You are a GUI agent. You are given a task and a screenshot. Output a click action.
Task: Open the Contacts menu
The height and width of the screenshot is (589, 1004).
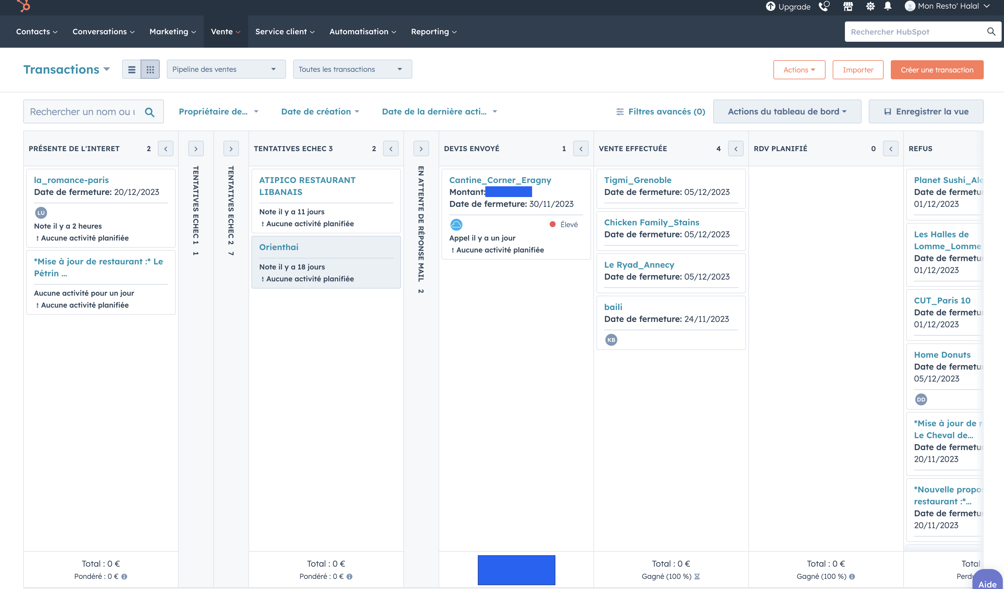(37, 32)
